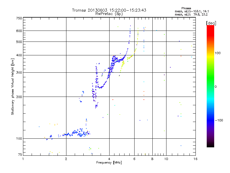Click the yellow 100 region of the color bar

pyautogui.click(x=210, y=53)
